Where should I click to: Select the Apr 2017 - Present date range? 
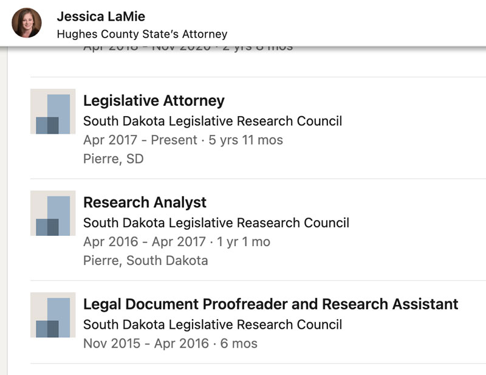140,140
